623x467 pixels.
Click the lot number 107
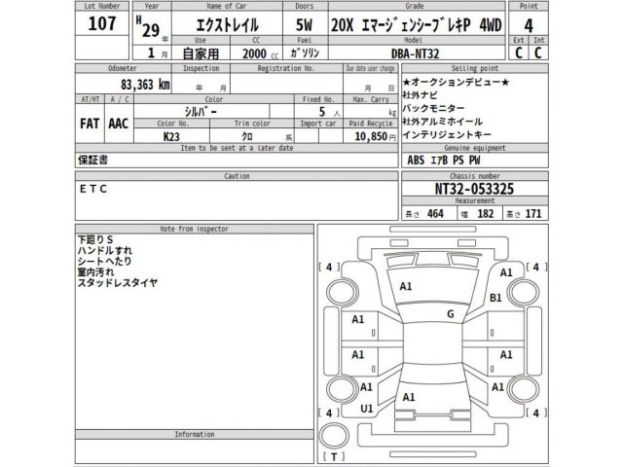[102, 23]
